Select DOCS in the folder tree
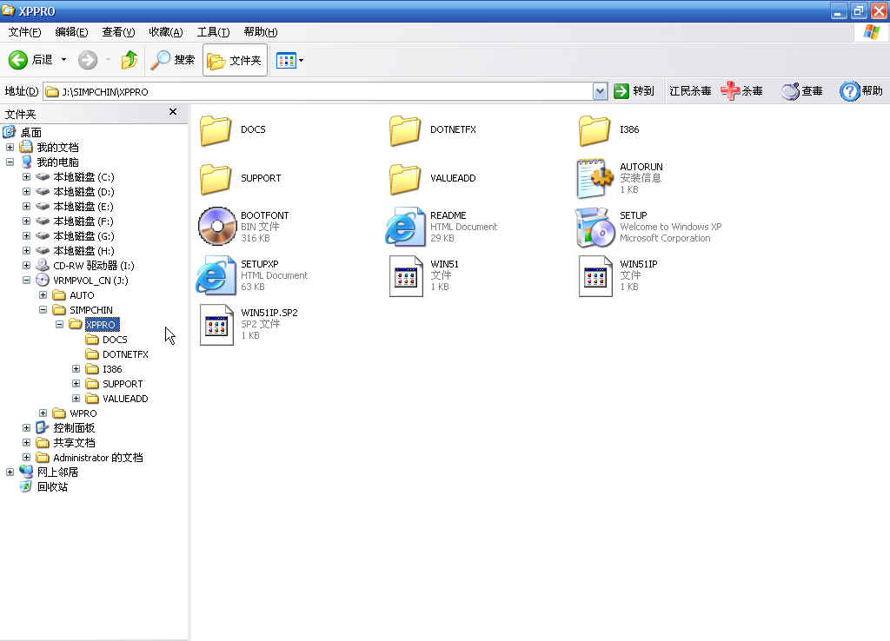Screen dimensions: 890x641 click(115, 340)
